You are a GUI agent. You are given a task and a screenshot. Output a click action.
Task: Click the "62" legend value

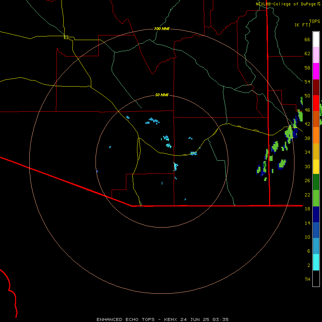tap(307, 54)
